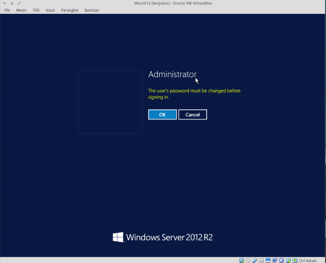The image size is (326, 263).
Task: Click the virtualization features status icon
Action: (x=294, y=260)
